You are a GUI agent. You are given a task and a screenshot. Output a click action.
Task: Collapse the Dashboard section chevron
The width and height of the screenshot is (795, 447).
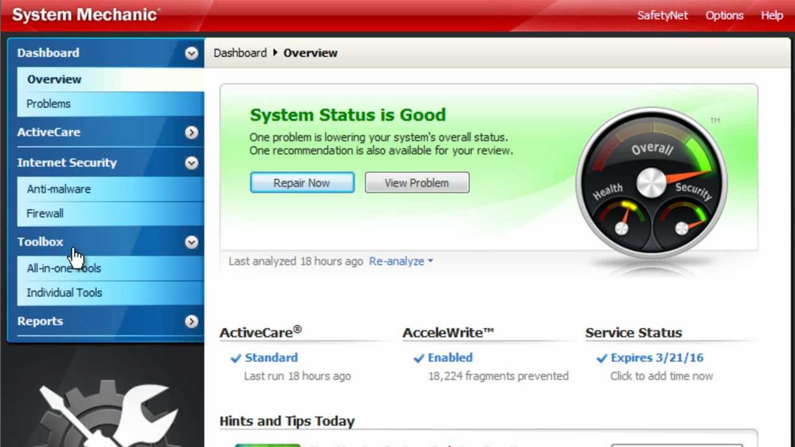(191, 53)
